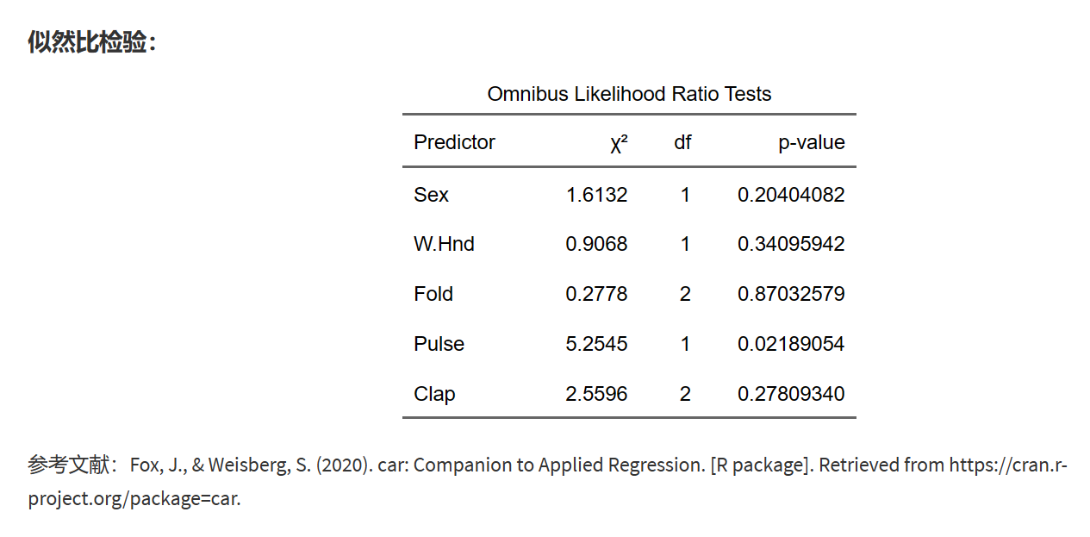Select the Sex predictor row label
1090x537 pixels.
(x=431, y=195)
